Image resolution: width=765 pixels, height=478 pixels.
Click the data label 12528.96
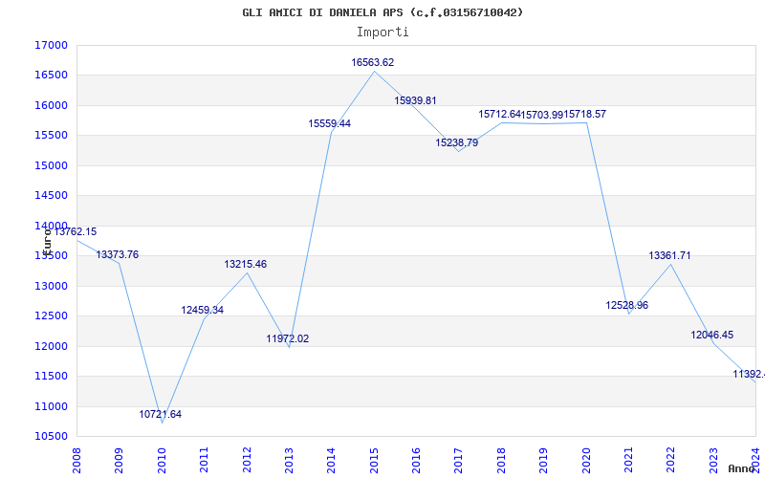pyautogui.click(x=627, y=305)
